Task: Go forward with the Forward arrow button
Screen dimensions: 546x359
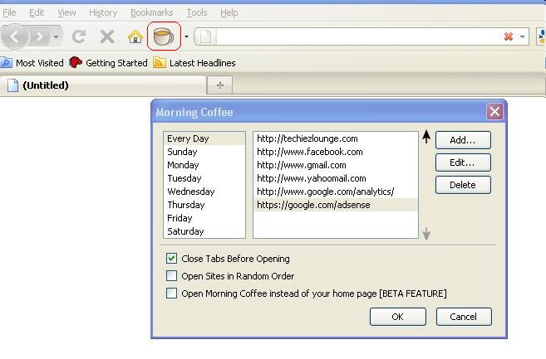Action: 39,36
